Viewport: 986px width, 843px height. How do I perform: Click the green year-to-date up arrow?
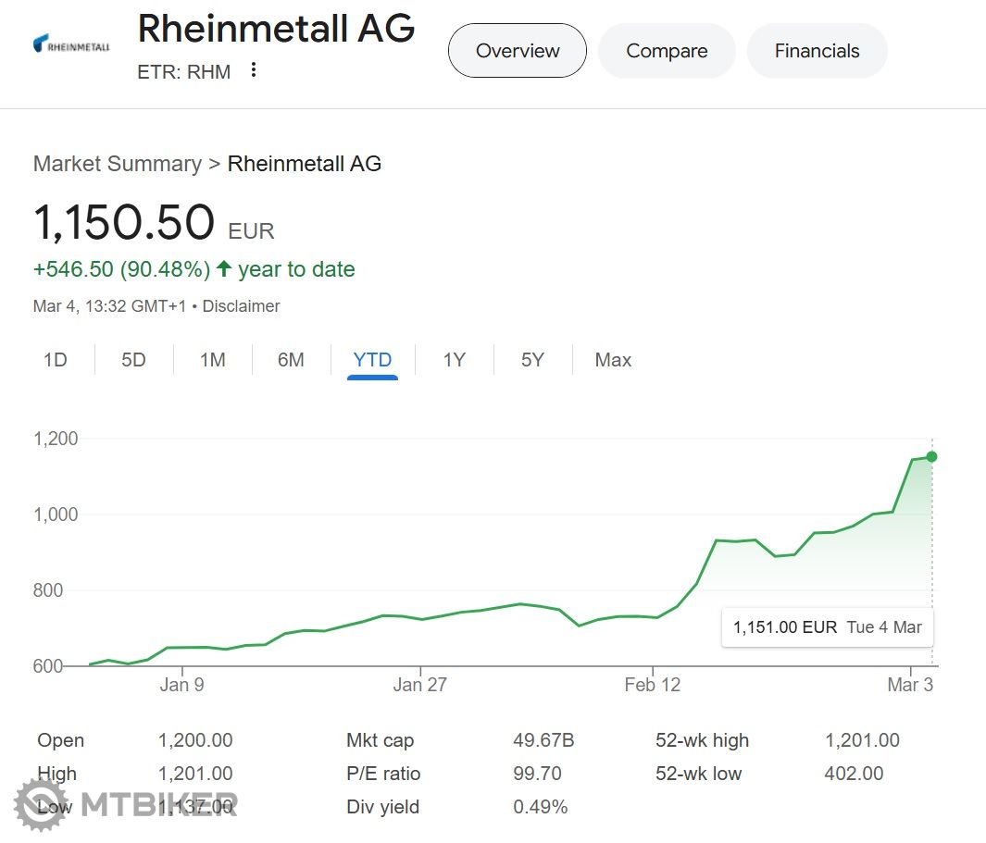223,269
